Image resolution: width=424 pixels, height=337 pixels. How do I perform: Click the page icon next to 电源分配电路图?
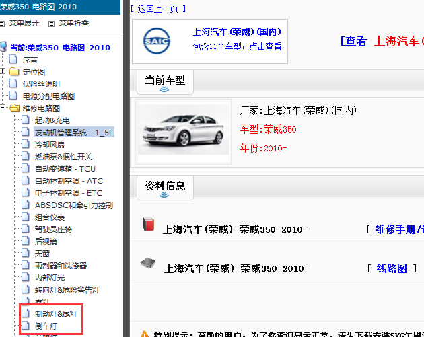13,96
